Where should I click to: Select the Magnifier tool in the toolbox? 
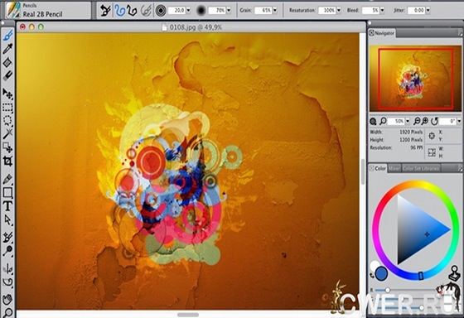coord(7,312)
